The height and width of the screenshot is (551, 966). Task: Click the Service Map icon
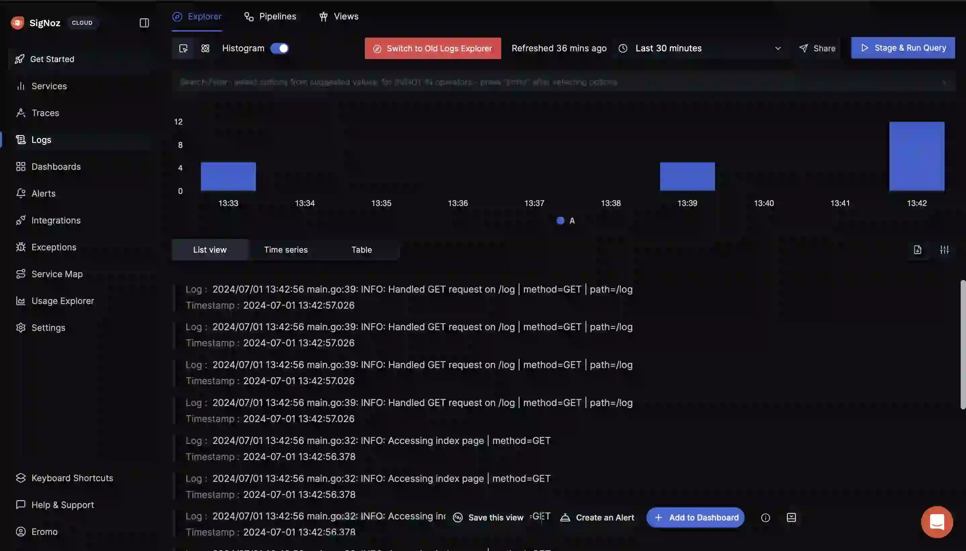(x=21, y=274)
